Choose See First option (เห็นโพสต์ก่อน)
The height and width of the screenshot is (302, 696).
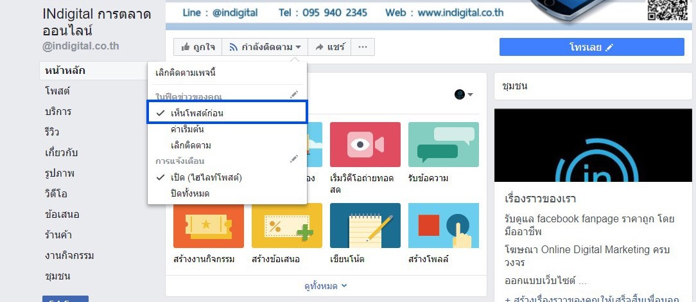pyautogui.click(x=227, y=113)
